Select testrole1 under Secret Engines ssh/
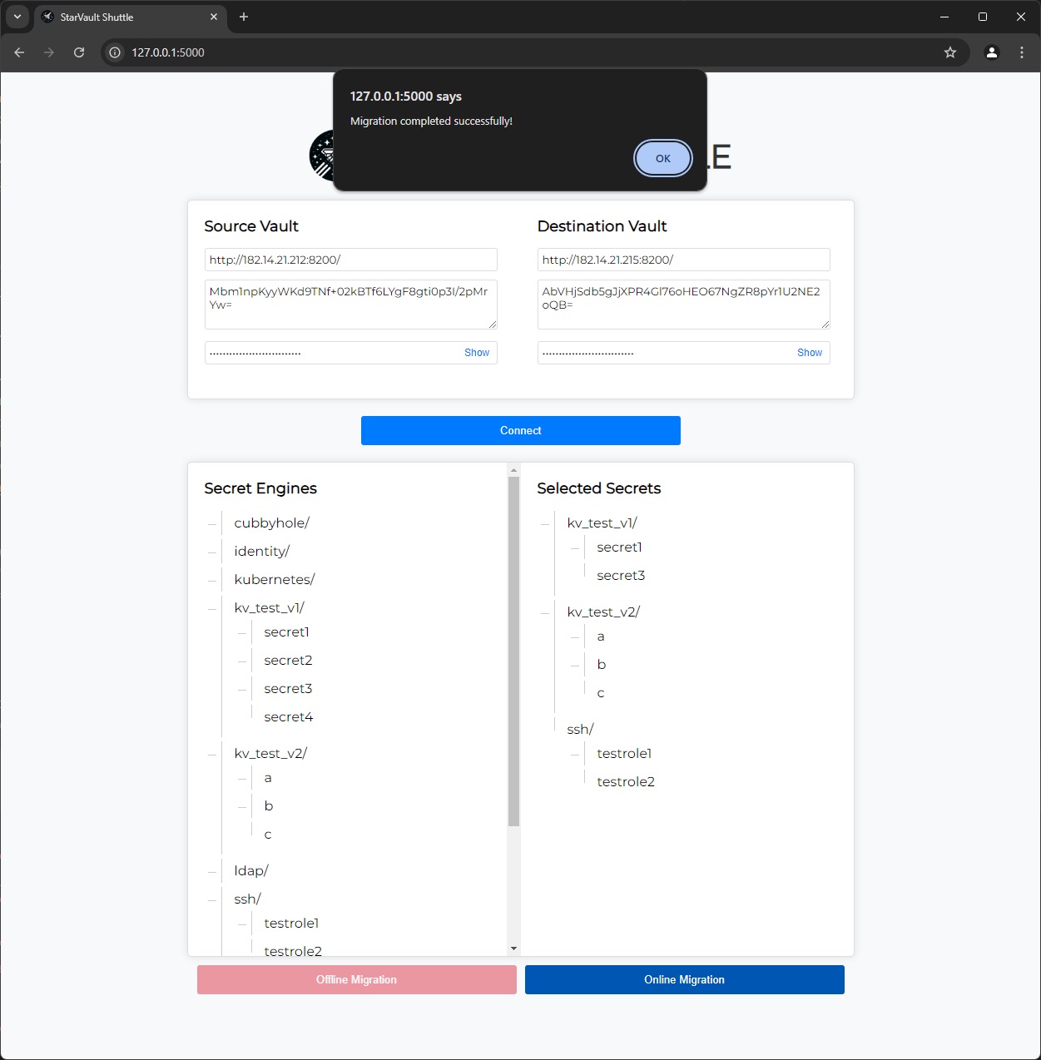The height and width of the screenshot is (1060, 1041). (291, 924)
